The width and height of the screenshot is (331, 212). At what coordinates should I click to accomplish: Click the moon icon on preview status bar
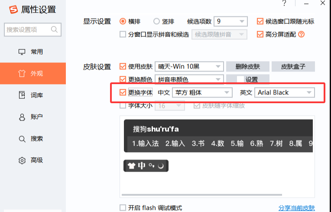pos(161,166)
